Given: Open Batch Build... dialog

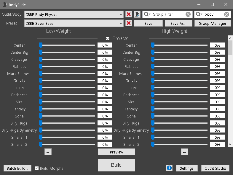Looking at the screenshot, I should tap(17, 168).
